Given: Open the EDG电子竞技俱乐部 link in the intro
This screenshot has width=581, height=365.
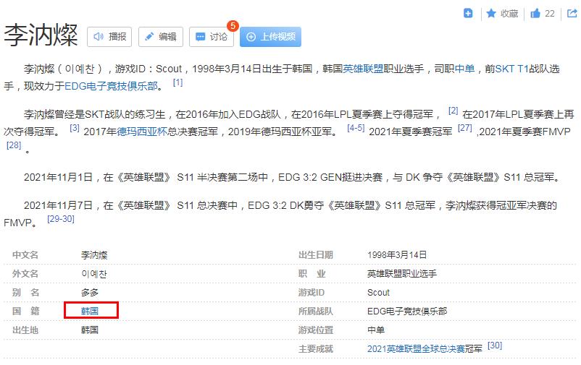Looking at the screenshot, I should click(x=111, y=86).
